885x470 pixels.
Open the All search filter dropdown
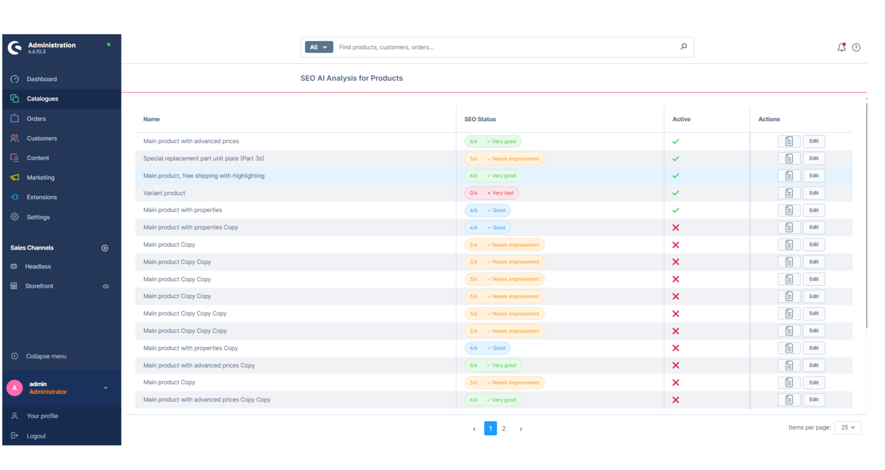point(319,47)
